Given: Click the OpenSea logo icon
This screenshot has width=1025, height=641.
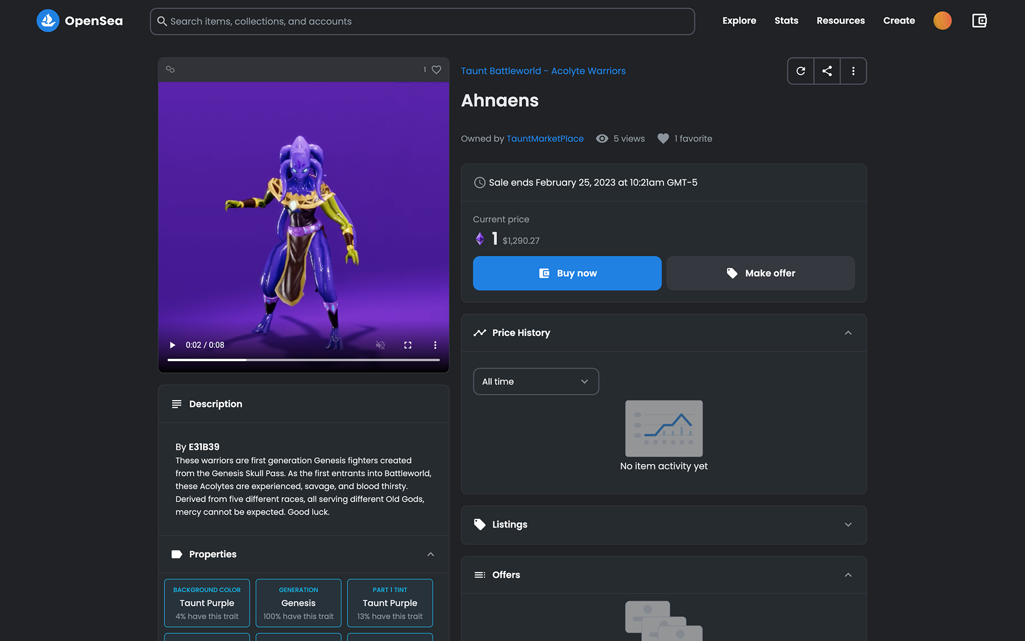Looking at the screenshot, I should pyautogui.click(x=48, y=21).
